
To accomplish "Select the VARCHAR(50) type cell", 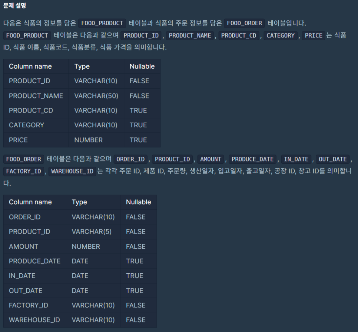I will [96, 96].
